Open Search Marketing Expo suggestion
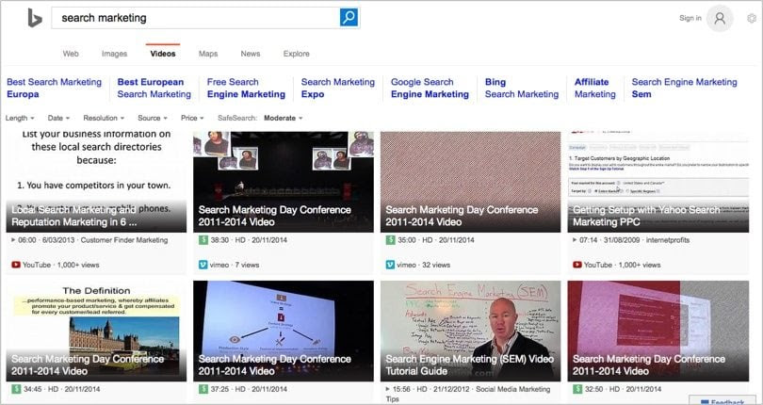This screenshot has height=405, width=763. click(338, 89)
